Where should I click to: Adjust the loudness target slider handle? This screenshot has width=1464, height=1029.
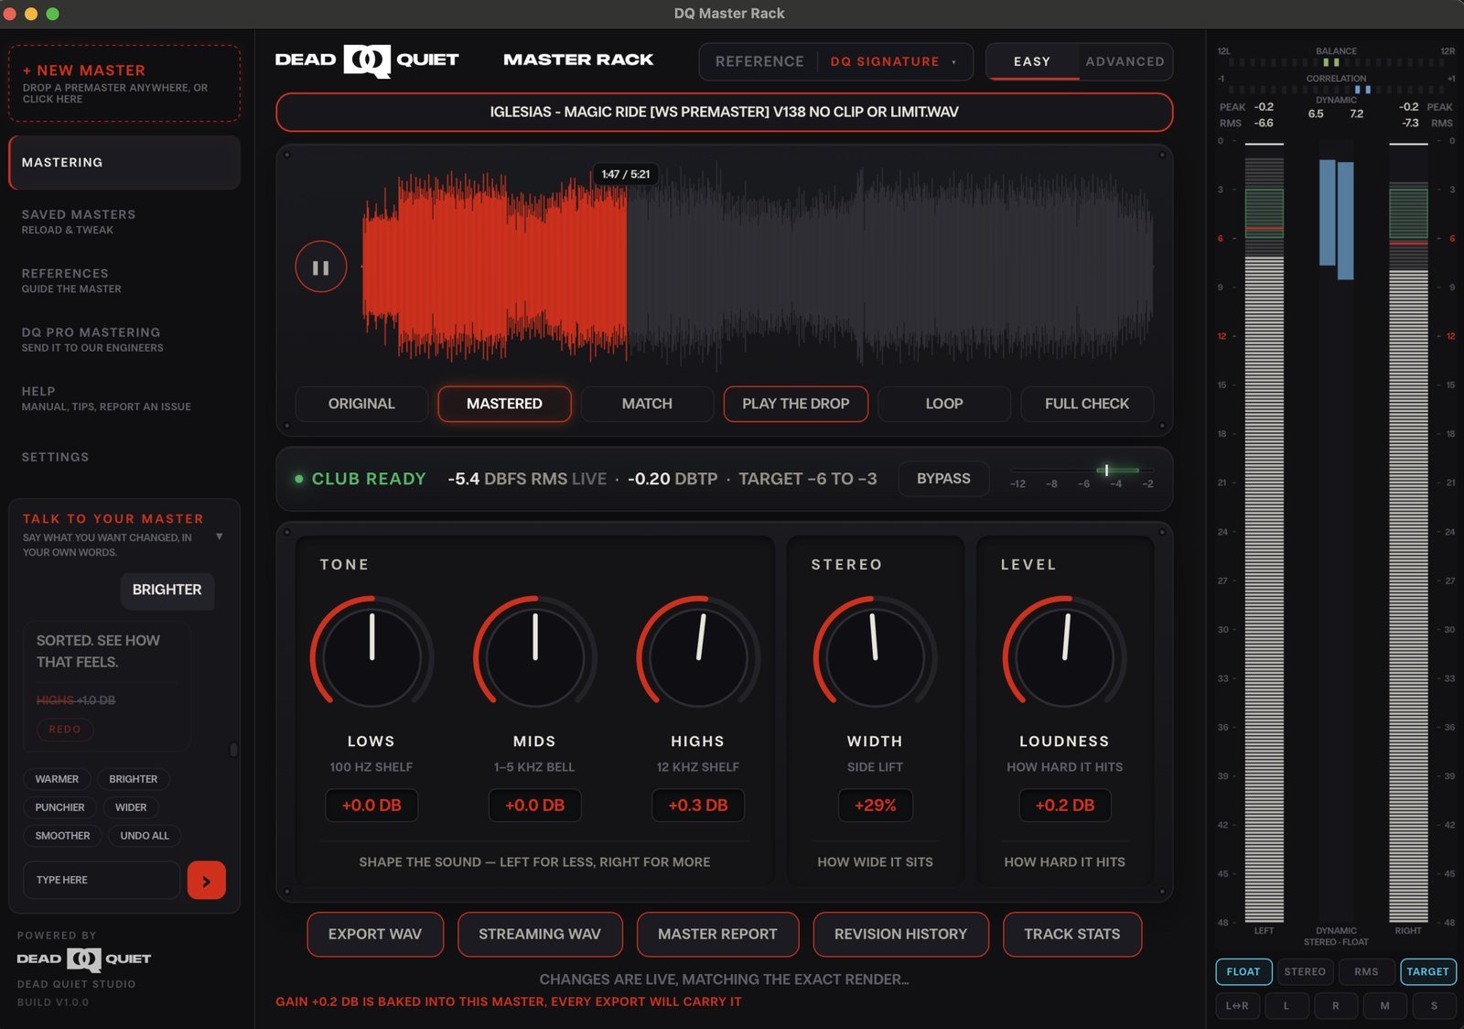[1106, 470]
